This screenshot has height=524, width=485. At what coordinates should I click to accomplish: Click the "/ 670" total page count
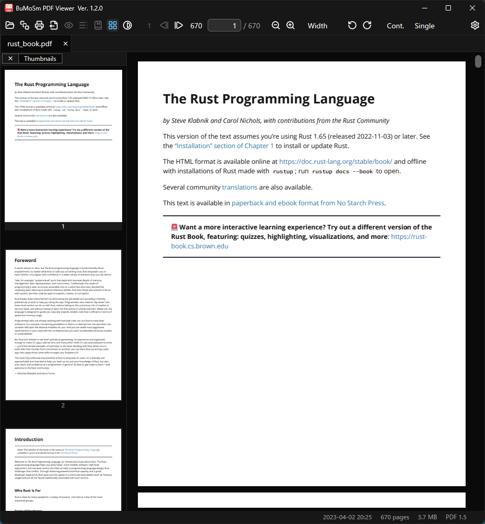252,26
